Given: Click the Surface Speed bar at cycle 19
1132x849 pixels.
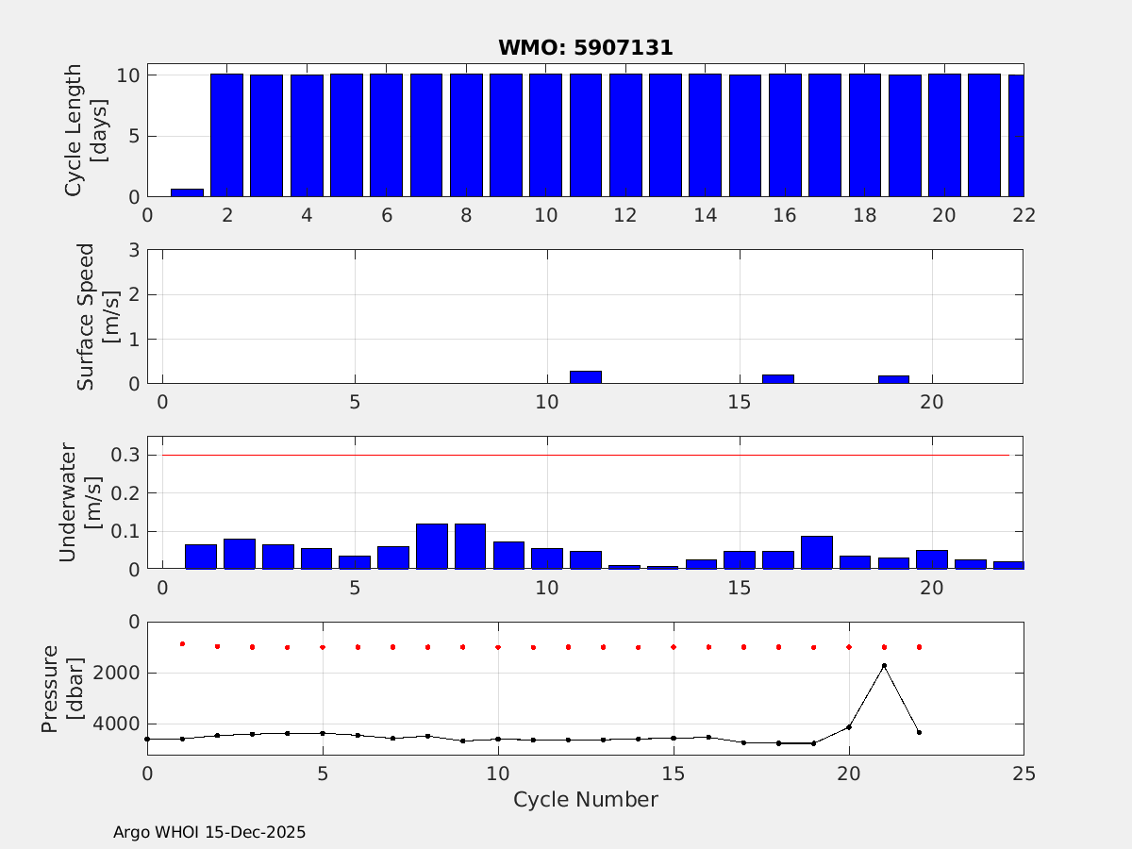Looking at the screenshot, I should tap(893, 379).
